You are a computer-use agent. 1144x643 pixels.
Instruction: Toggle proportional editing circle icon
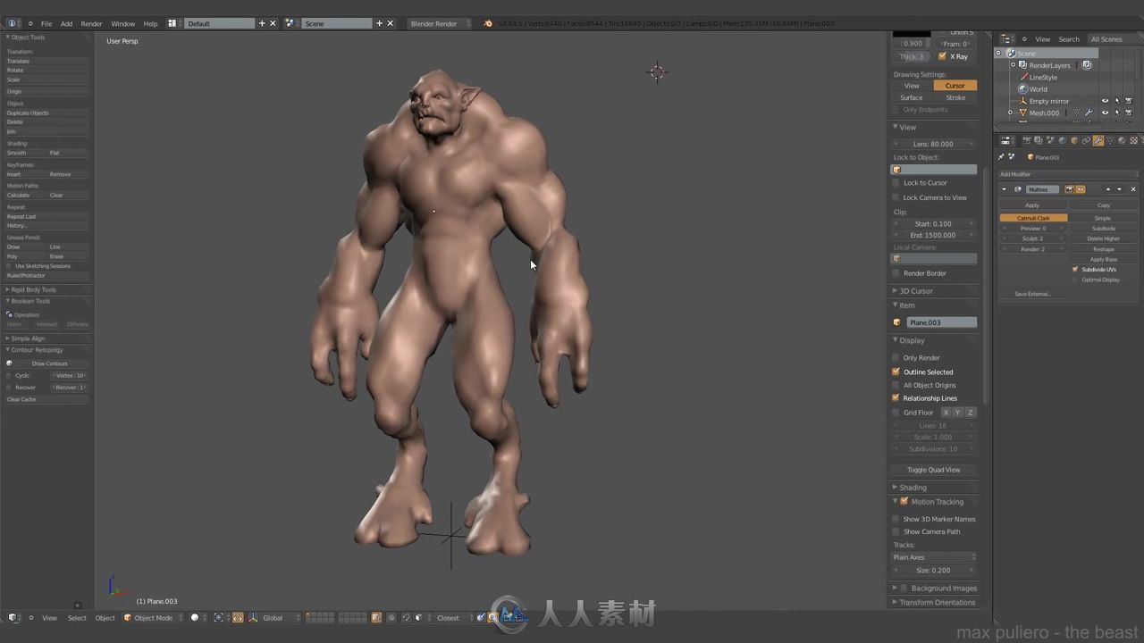(391, 617)
